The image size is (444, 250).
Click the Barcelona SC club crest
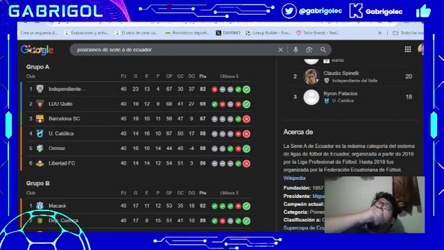point(40,119)
